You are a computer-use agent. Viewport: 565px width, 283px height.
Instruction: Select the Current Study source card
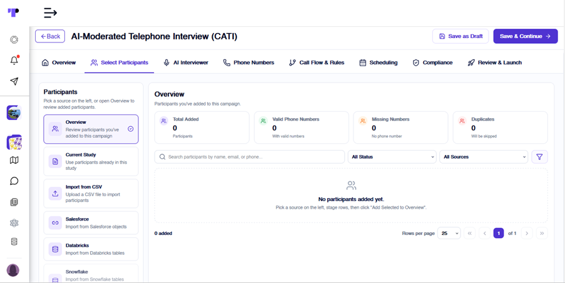(x=91, y=161)
